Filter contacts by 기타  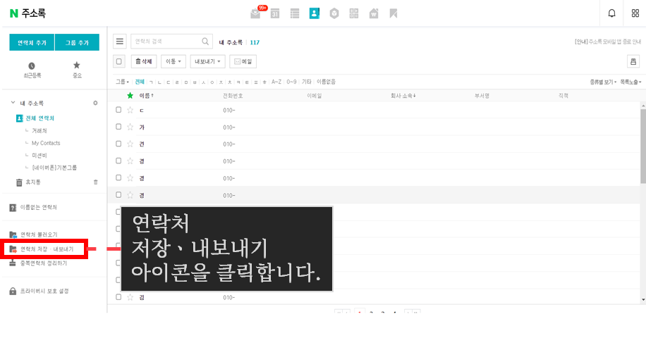307,82
